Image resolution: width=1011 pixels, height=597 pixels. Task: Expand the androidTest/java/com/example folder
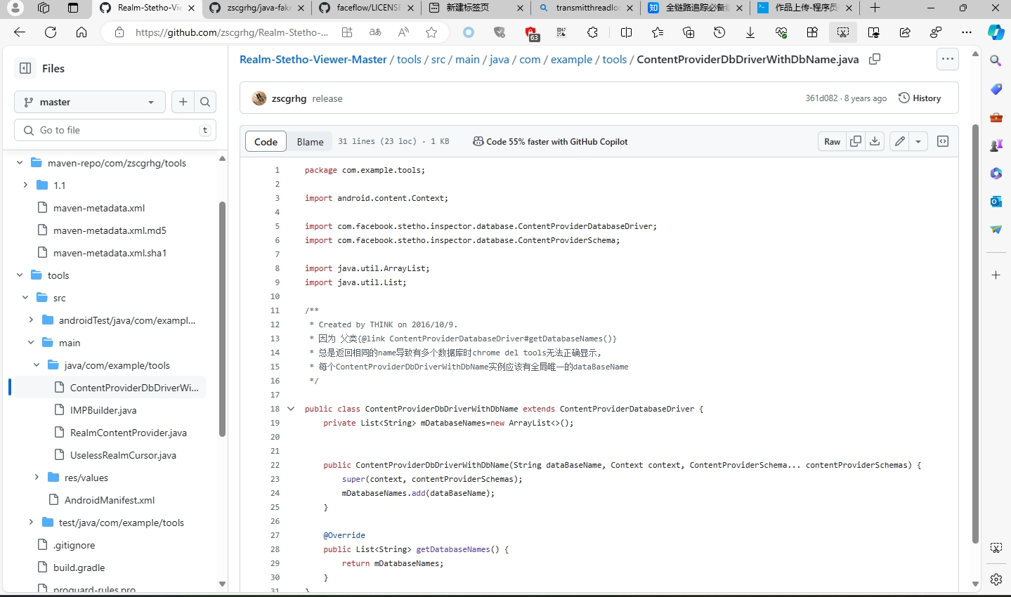click(x=31, y=320)
